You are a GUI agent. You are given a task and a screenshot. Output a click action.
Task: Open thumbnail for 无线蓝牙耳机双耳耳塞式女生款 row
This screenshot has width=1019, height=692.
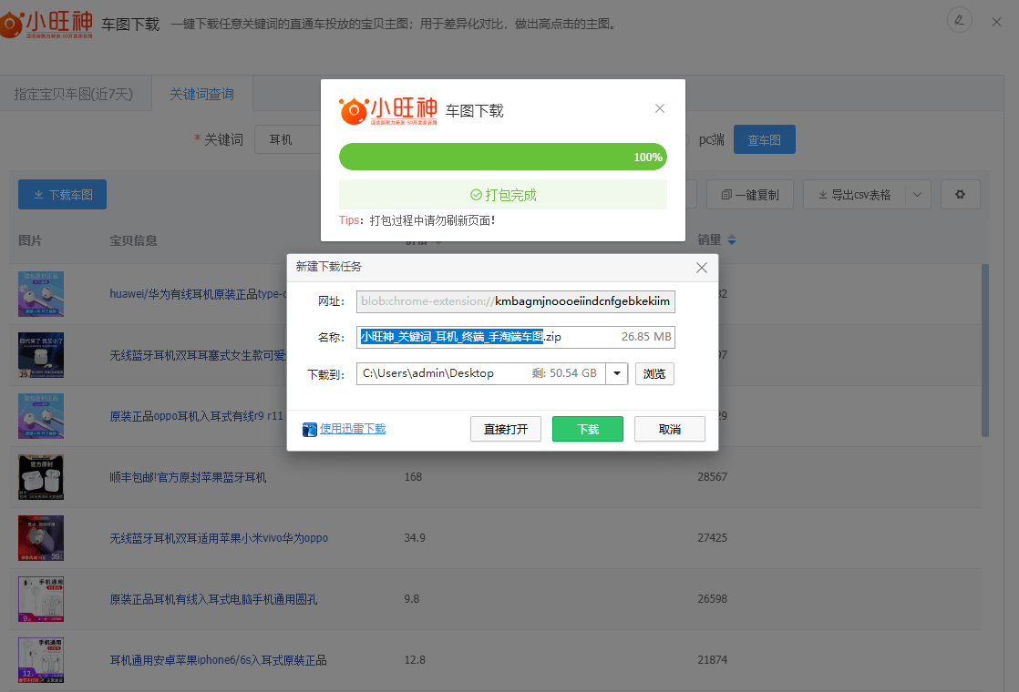pos(41,355)
